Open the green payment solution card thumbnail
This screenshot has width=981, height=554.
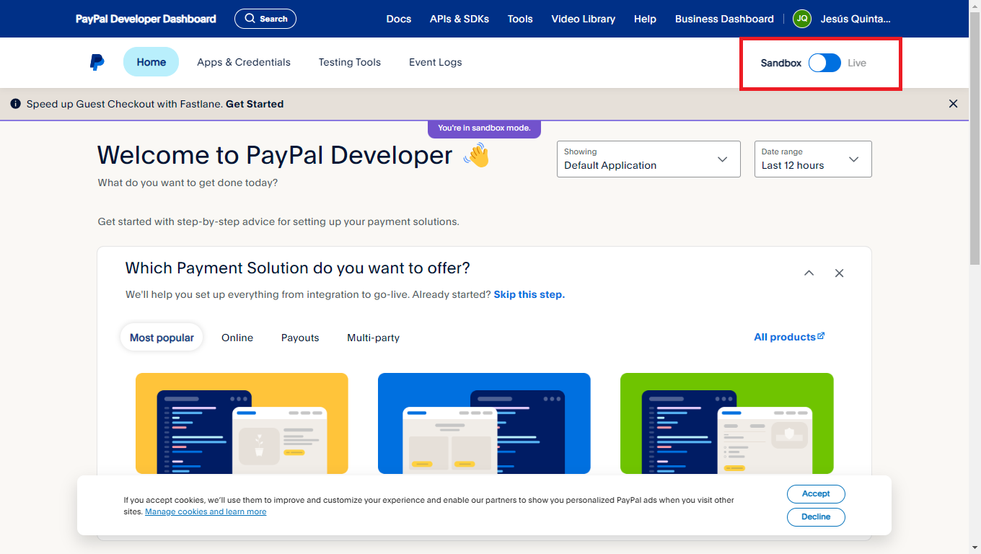click(727, 423)
